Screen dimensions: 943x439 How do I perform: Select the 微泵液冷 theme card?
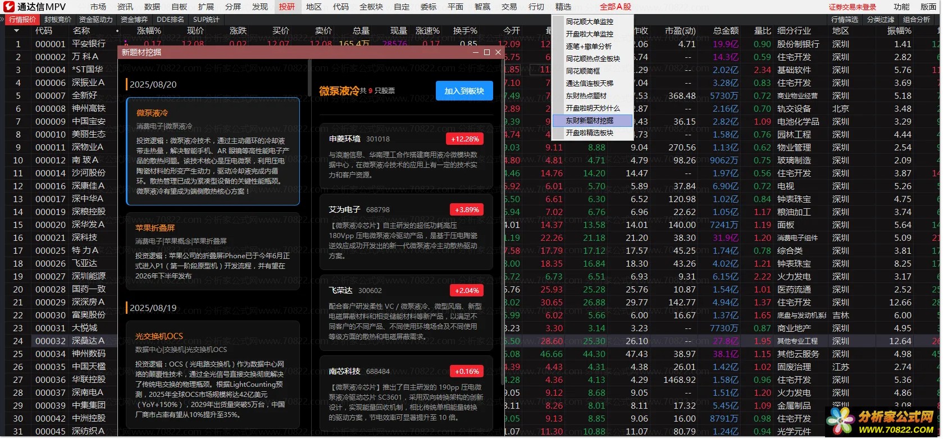213,152
